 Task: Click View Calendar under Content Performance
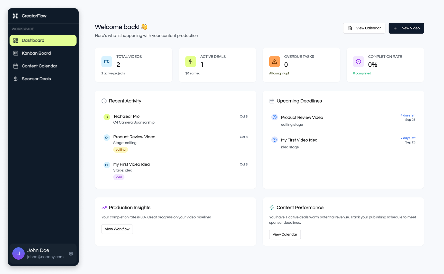pos(285,234)
